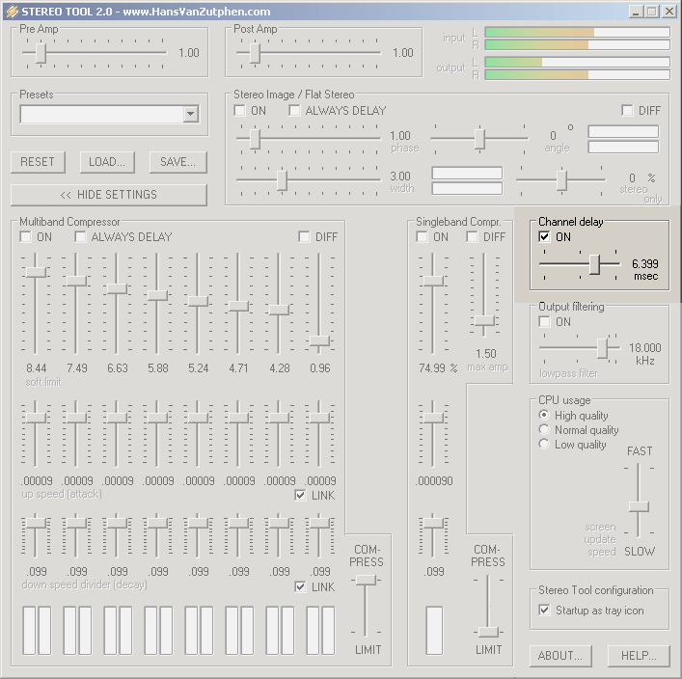Click the Pre Amp 1.00 value

click(189, 53)
